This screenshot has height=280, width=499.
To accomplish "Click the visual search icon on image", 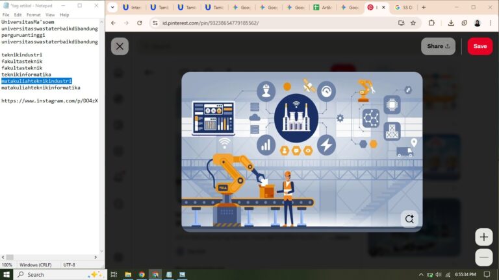I will pos(409,218).
